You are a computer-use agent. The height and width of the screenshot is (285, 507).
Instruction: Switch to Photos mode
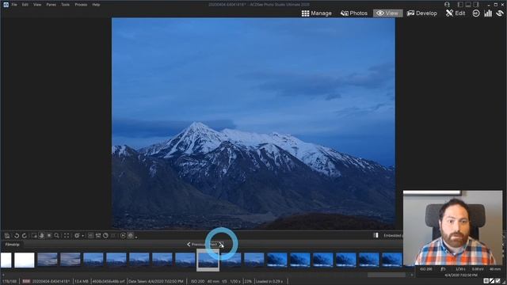354,13
